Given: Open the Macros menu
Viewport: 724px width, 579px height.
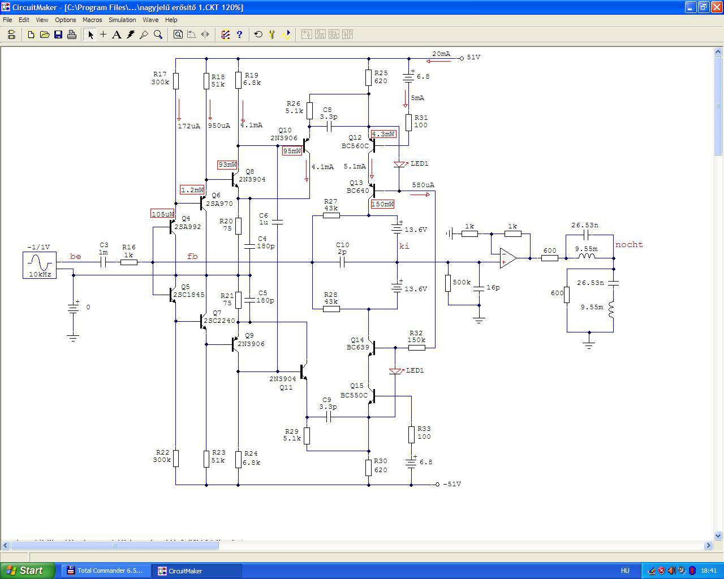Looking at the screenshot, I should pyautogui.click(x=92, y=20).
